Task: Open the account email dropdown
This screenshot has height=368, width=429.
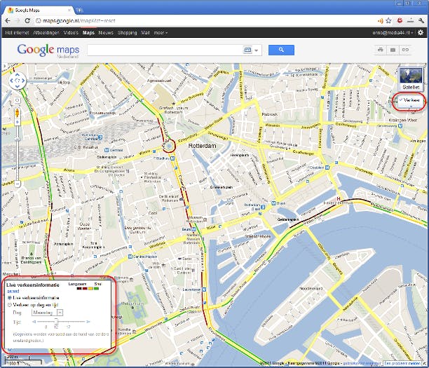Action: tap(393, 32)
